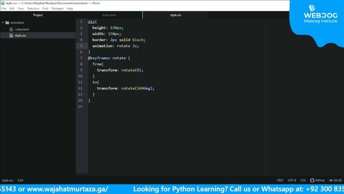Viewport: 344px width, 194px height.
Task: Open the Find menu
Action: [45, 9]
